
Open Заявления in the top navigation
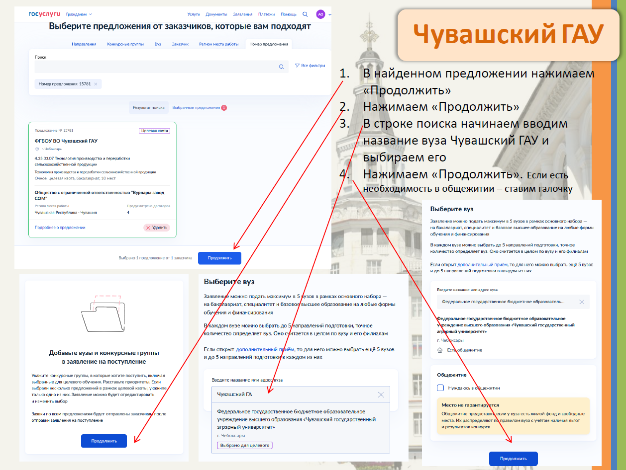pos(242,14)
